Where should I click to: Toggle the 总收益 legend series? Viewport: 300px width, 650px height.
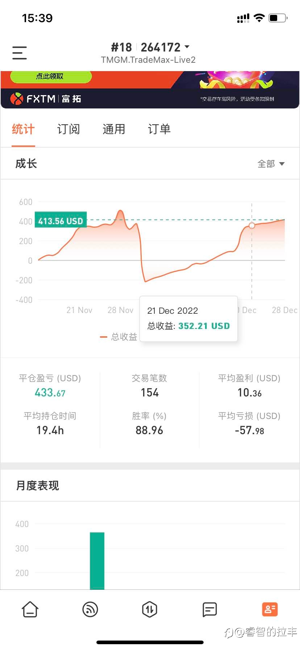tap(119, 337)
